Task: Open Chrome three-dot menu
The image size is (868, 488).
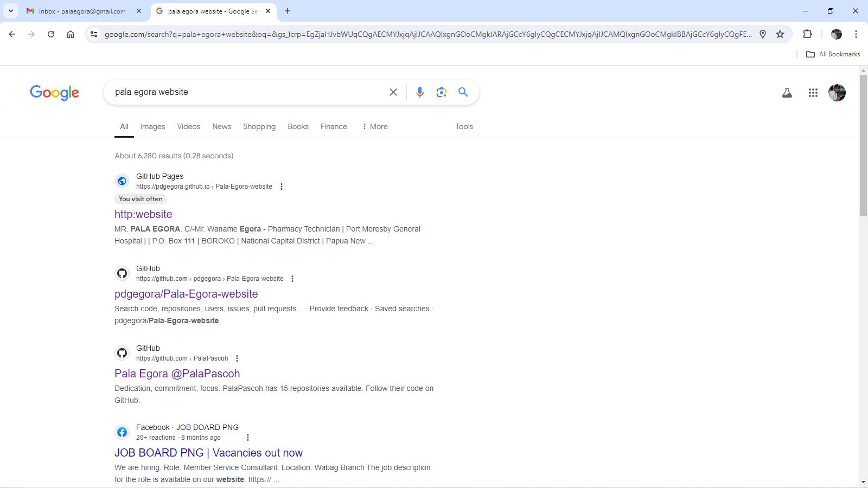Action: (856, 34)
